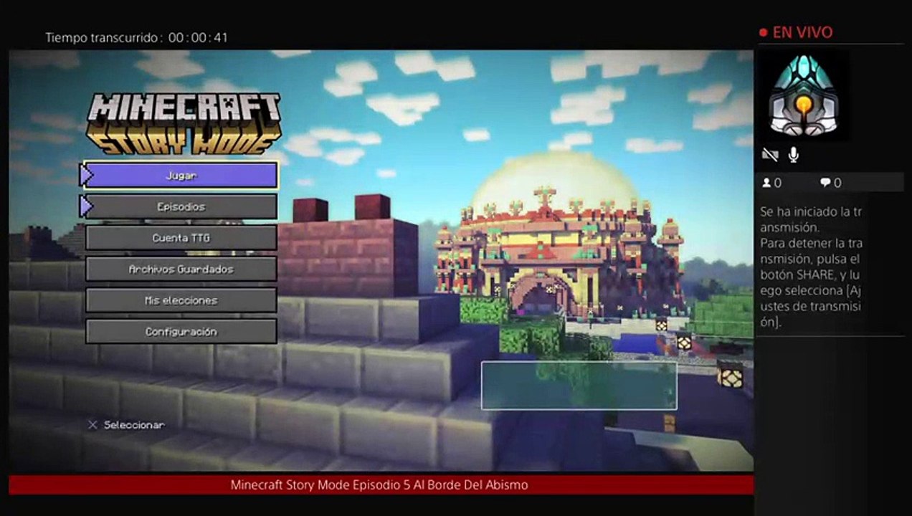Click the Minecraft Story Mode logo
The width and height of the screenshot is (912, 516).
tap(184, 123)
